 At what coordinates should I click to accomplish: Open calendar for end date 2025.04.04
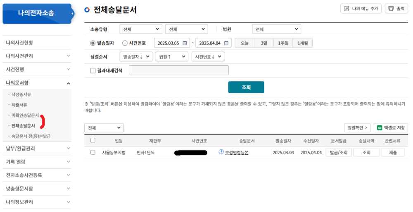click(226, 43)
